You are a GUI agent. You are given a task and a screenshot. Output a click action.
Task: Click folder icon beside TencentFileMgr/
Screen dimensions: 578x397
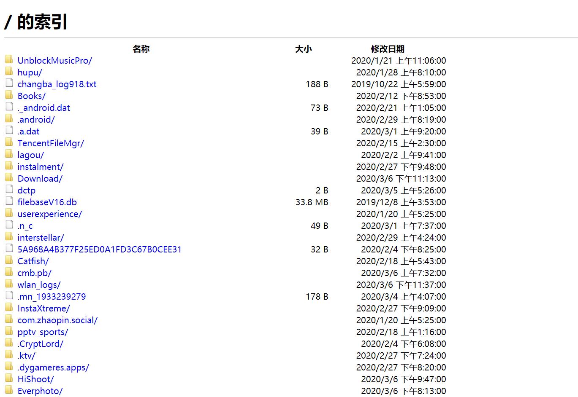coord(9,142)
